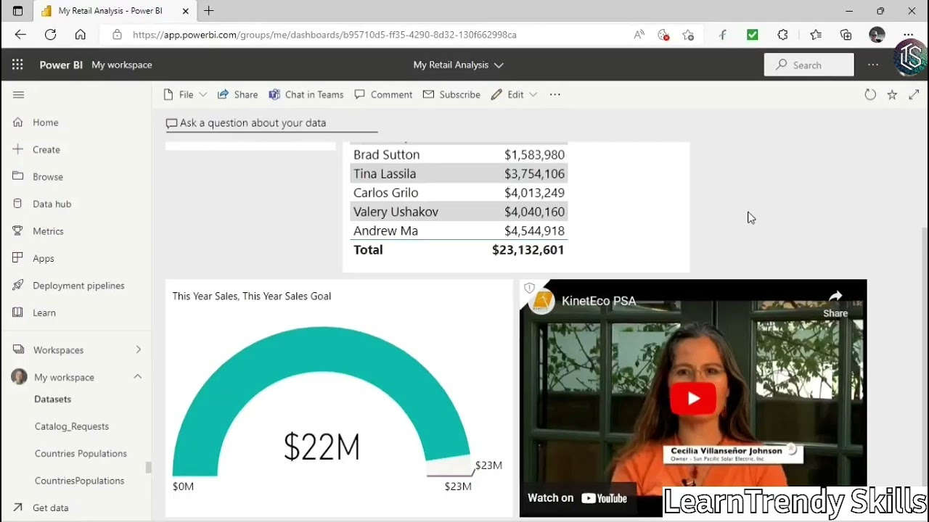The width and height of the screenshot is (929, 522).
Task: Open the File menu dropdown
Action: [186, 94]
